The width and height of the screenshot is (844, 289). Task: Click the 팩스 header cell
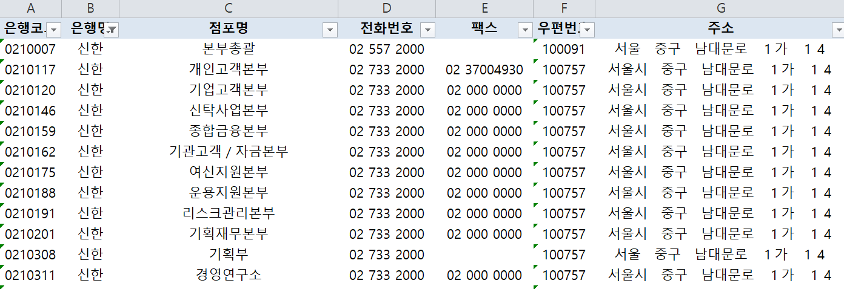(x=484, y=28)
